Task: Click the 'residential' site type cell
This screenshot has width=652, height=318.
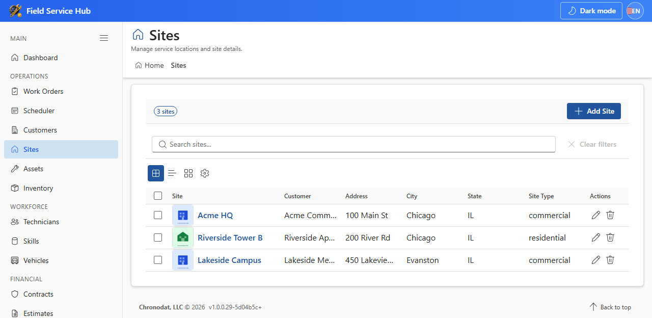Action: pyautogui.click(x=547, y=237)
